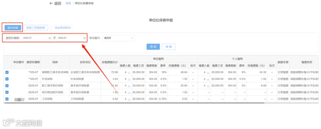The height and width of the screenshot is (129, 321).
Task: Click the 查询 button
Action: [x=153, y=47]
